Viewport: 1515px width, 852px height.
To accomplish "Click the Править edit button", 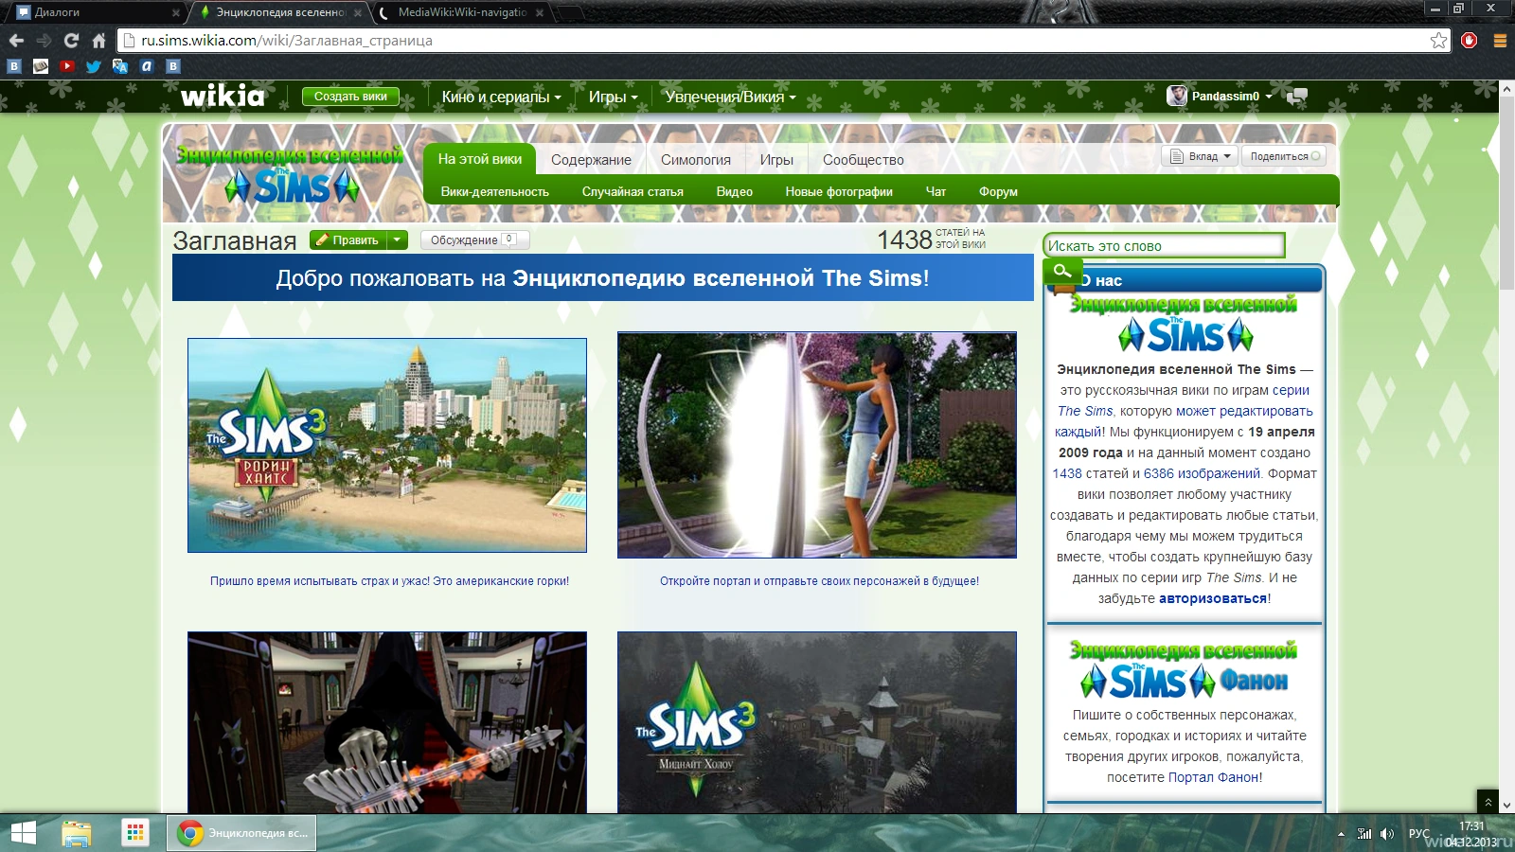I will click(348, 240).
